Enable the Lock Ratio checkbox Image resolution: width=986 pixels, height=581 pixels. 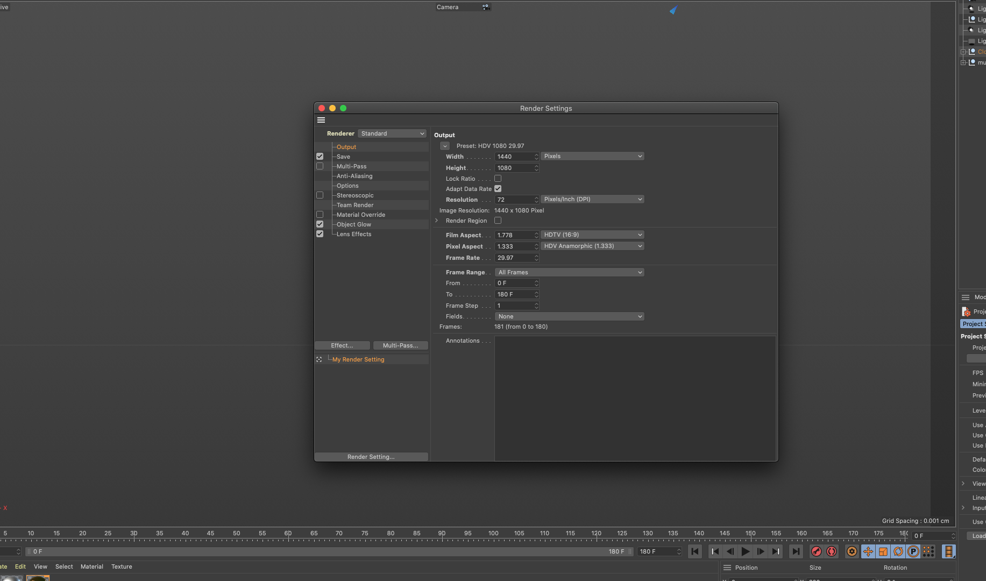click(x=498, y=178)
